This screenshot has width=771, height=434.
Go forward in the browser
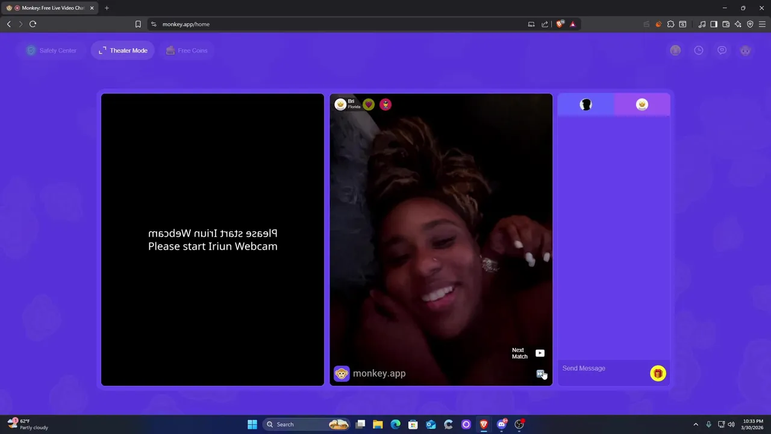(x=20, y=24)
